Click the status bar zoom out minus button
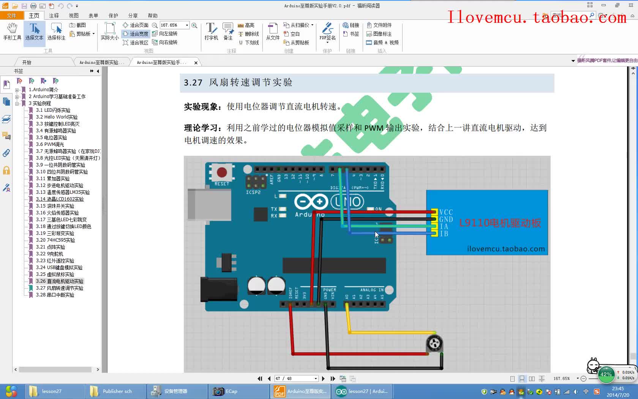The width and height of the screenshot is (638, 399). point(583,378)
